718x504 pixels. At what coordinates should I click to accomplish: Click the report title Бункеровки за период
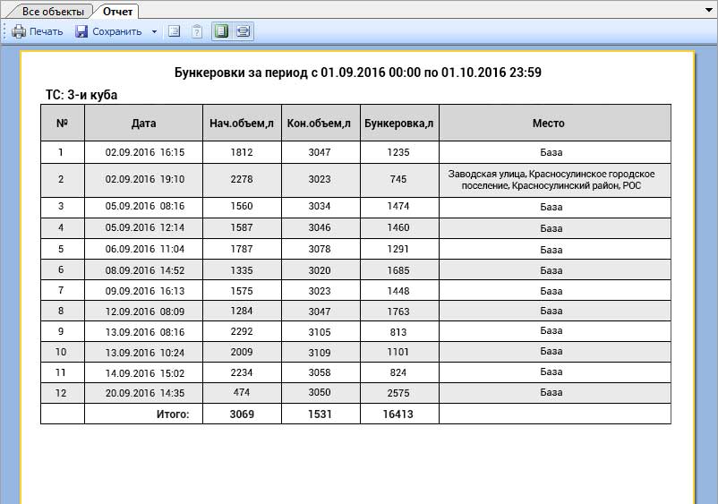pos(357,73)
